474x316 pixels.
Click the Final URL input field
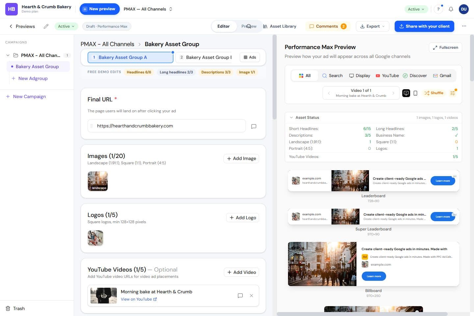(167, 126)
